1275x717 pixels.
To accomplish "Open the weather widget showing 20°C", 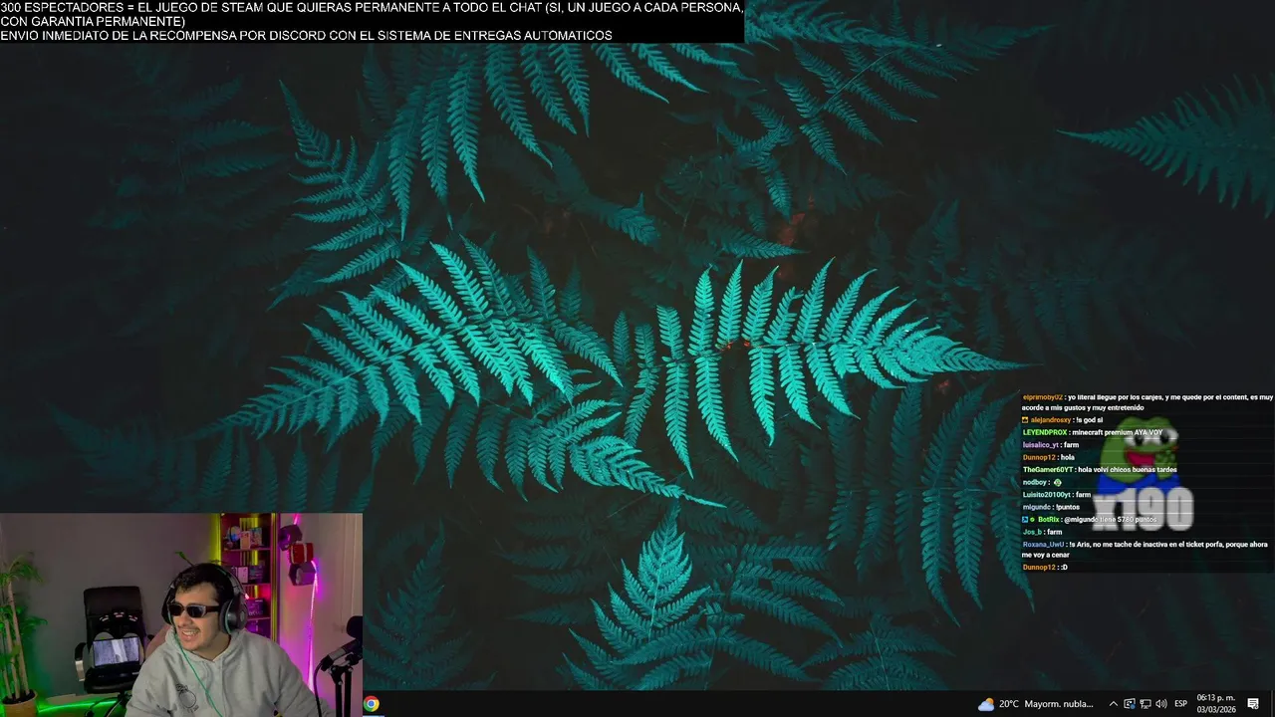I will coord(1035,704).
